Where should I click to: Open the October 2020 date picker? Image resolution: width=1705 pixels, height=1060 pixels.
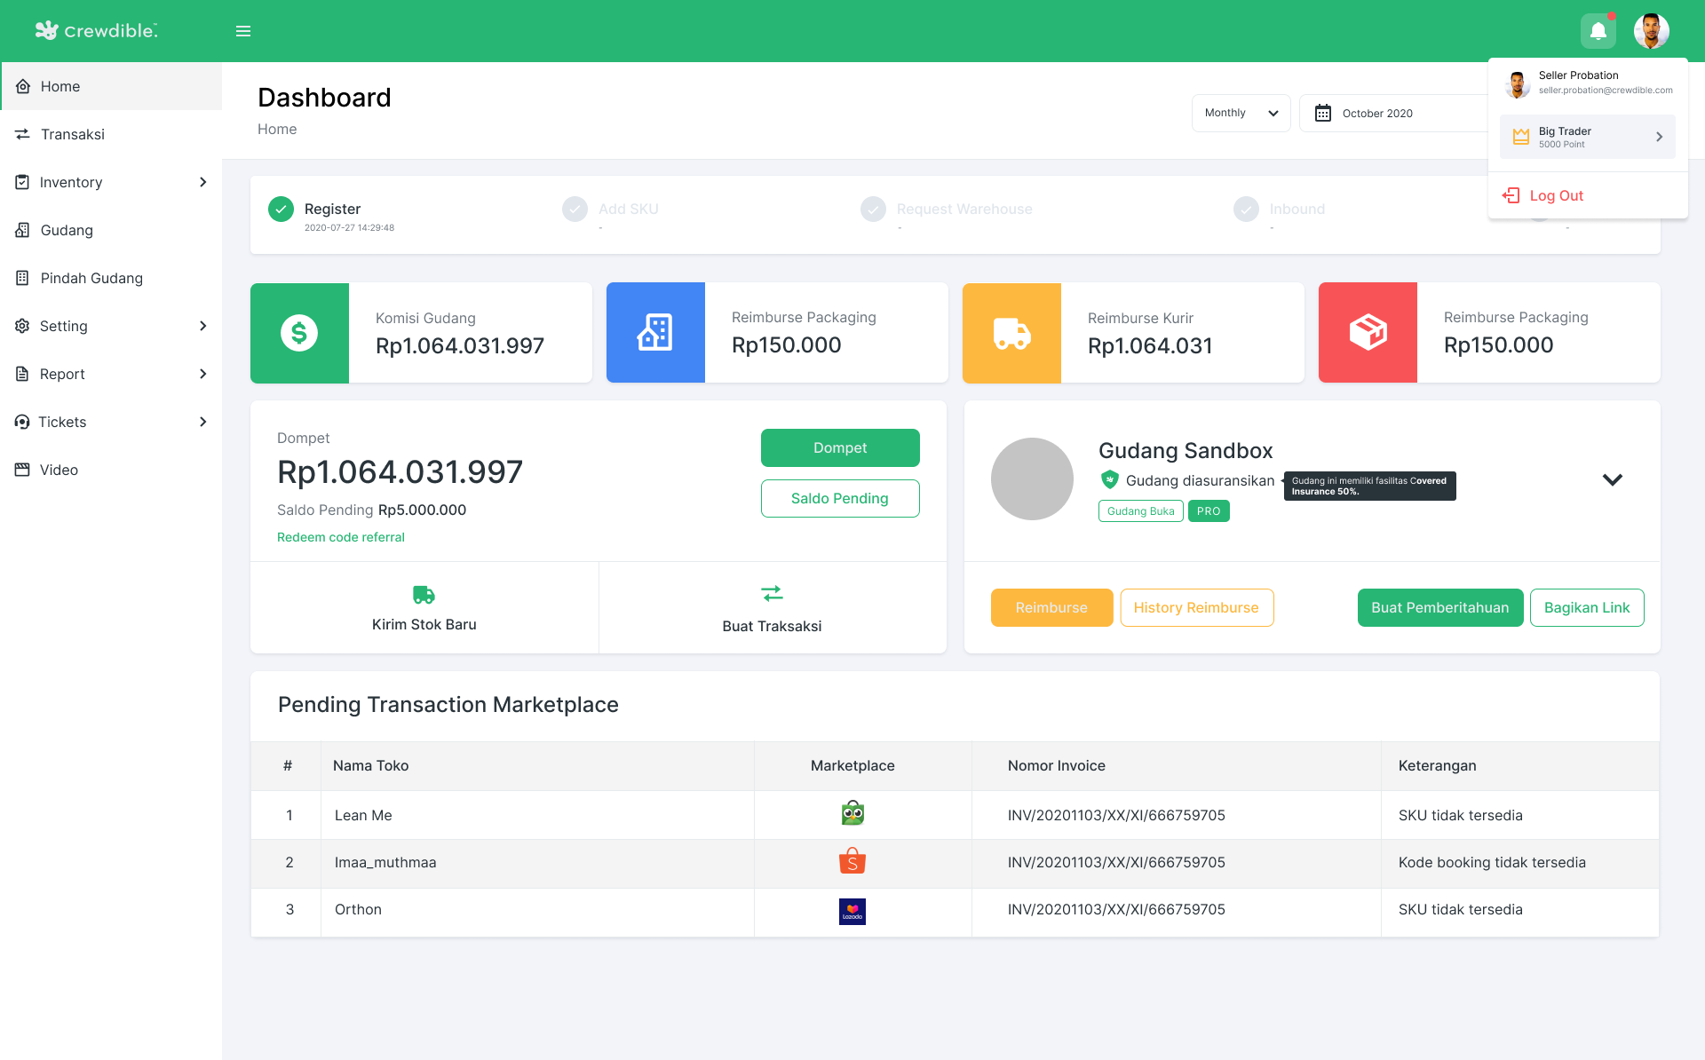tap(1376, 113)
